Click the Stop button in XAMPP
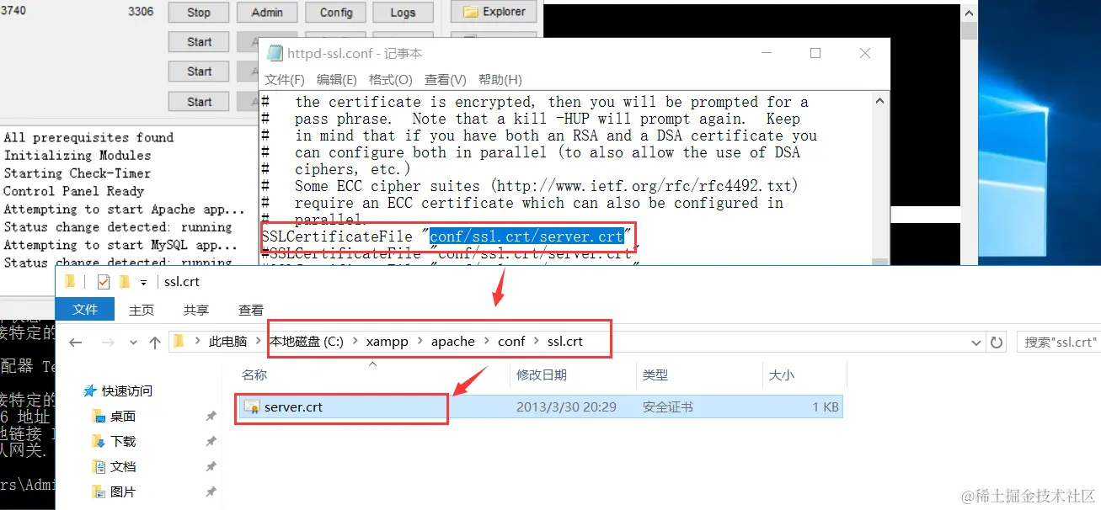Image resolution: width=1101 pixels, height=510 pixels. coord(199,12)
